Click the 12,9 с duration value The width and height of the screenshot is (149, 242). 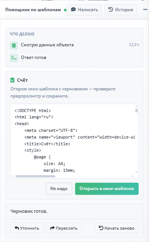click(134, 44)
